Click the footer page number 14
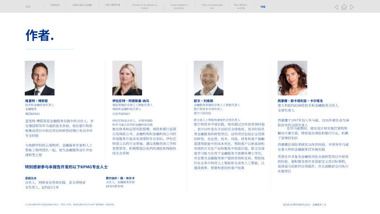 click(325, 205)
